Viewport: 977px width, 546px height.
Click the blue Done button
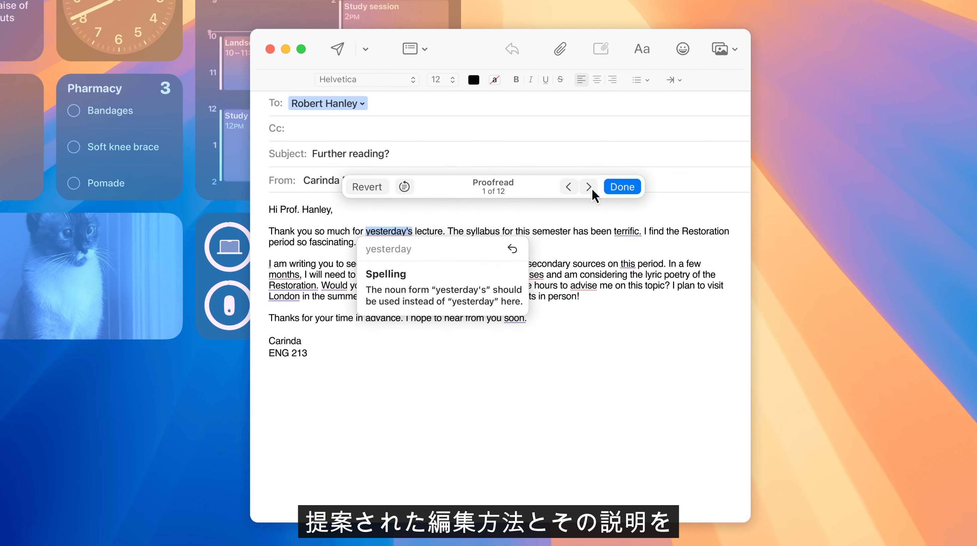point(622,187)
